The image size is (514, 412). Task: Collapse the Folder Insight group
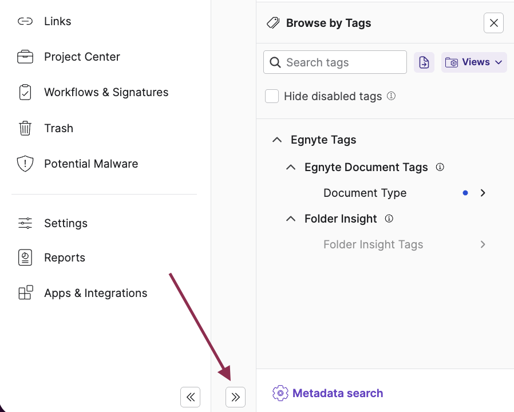tap(290, 219)
